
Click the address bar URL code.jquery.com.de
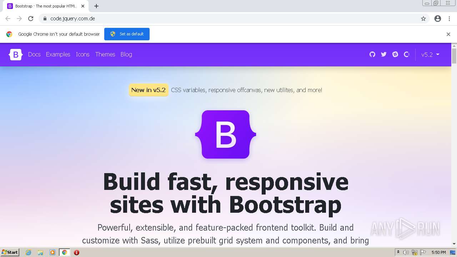click(72, 19)
